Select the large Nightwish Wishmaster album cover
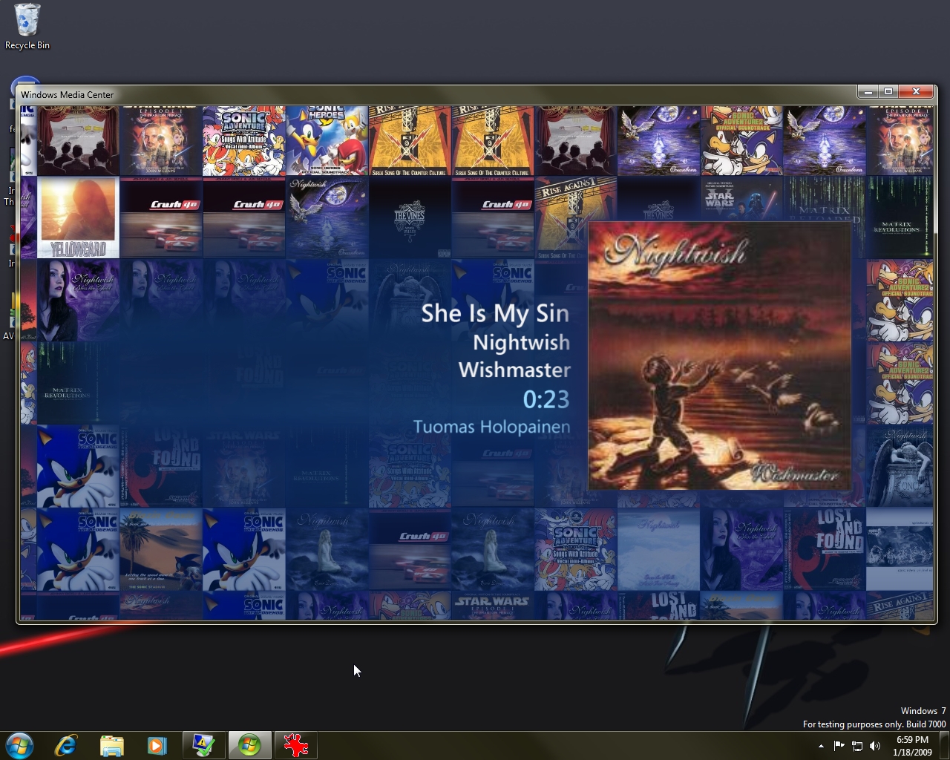950x760 pixels. [719, 356]
